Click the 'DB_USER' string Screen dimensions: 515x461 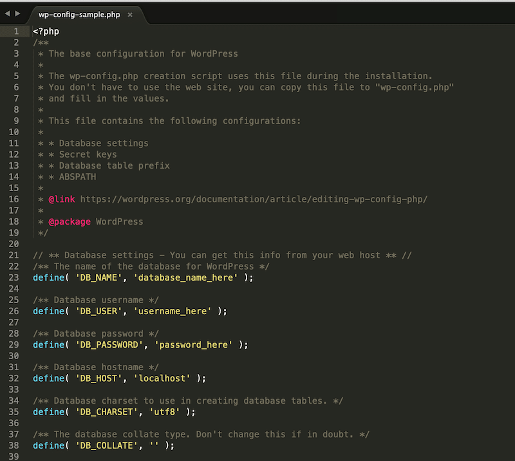point(98,311)
